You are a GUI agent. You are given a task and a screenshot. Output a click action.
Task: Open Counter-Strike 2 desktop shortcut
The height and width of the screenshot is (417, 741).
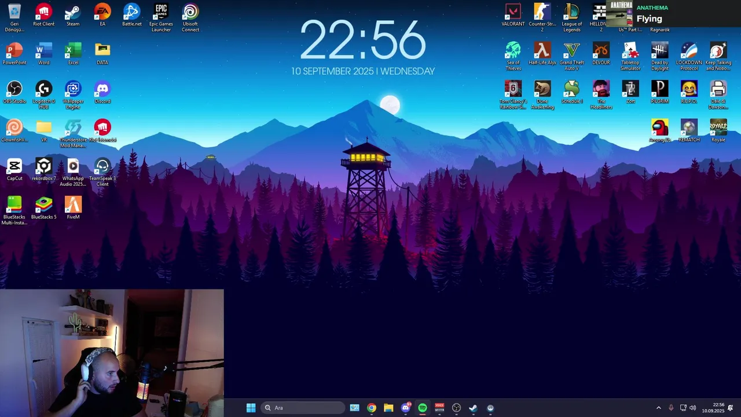tap(542, 18)
